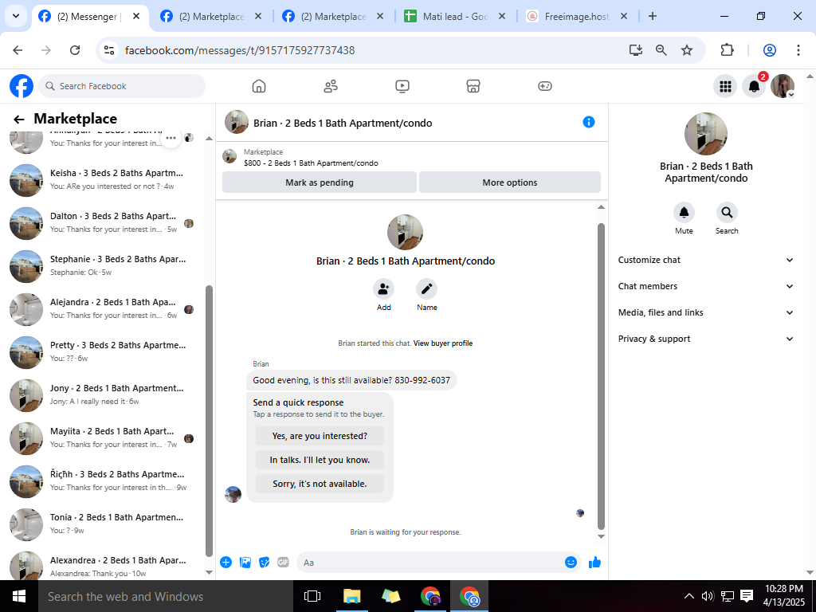The image size is (816, 612).
Task: Expand Chat members section
Action: tap(706, 286)
